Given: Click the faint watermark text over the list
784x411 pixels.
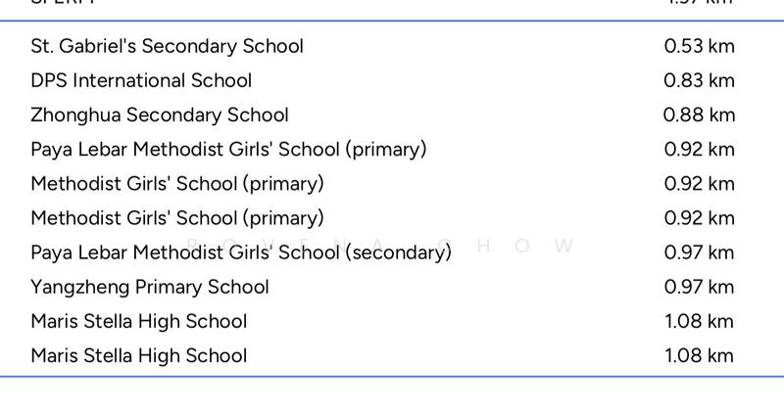Looking at the screenshot, I should (519, 246).
